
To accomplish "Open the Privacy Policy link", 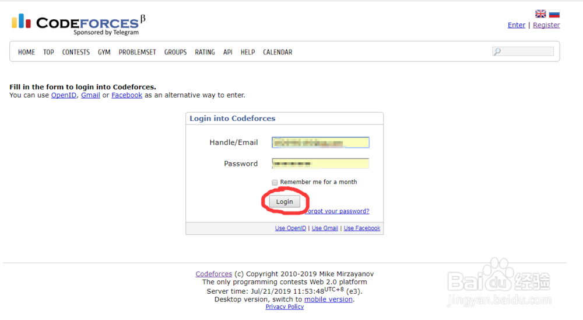I will click(285, 307).
